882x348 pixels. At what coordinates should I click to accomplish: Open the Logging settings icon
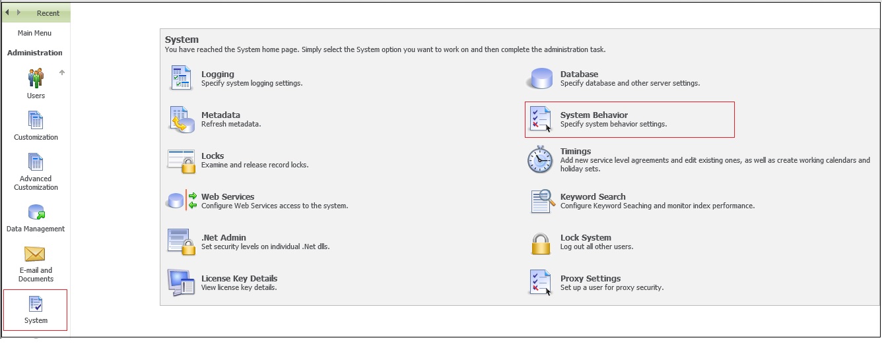tap(180, 78)
